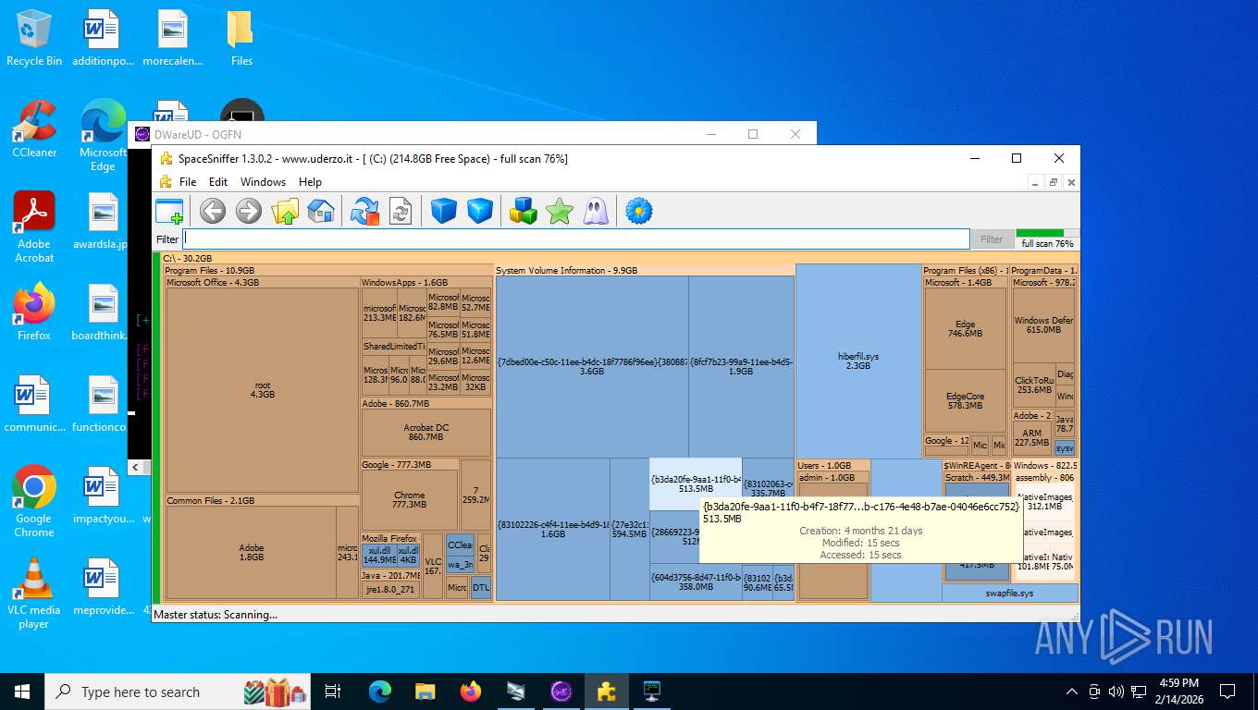Screen dimensions: 1258x710
Task: Select the {8fcf7b23 1.9GB block
Action: pyautogui.click(x=742, y=366)
